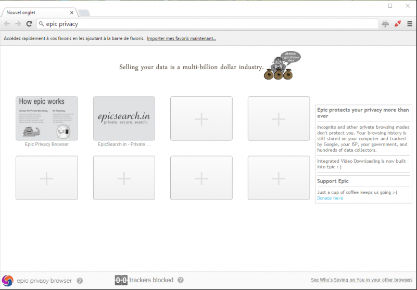Click the Epic Privacy Browser tile caption
Viewport: 417px width, 290px height.
(x=47, y=144)
